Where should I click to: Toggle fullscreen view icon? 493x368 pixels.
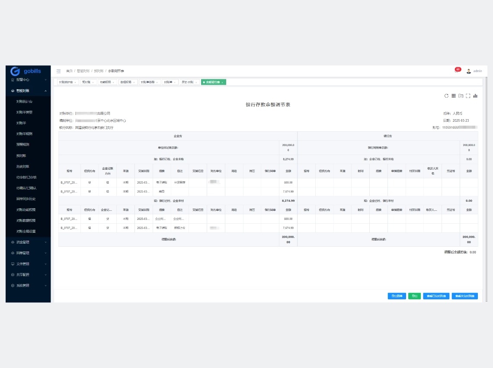[468, 96]
